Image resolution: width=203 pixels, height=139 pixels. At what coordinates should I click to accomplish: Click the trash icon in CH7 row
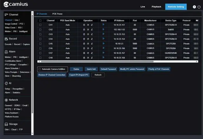click(84, 53)
